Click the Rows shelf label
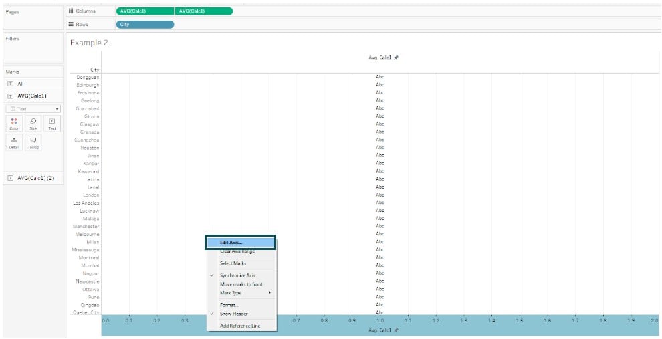 82,25
